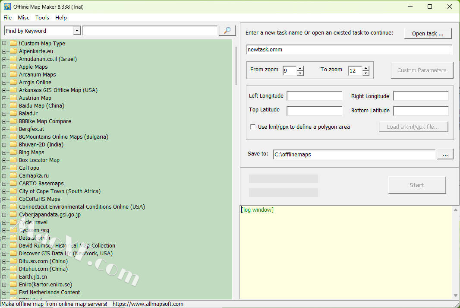This screenshot has height=308, width=460.
Task: Expand the City of Cape Town node
Action: pyautogui.click(x=4, y=191)
